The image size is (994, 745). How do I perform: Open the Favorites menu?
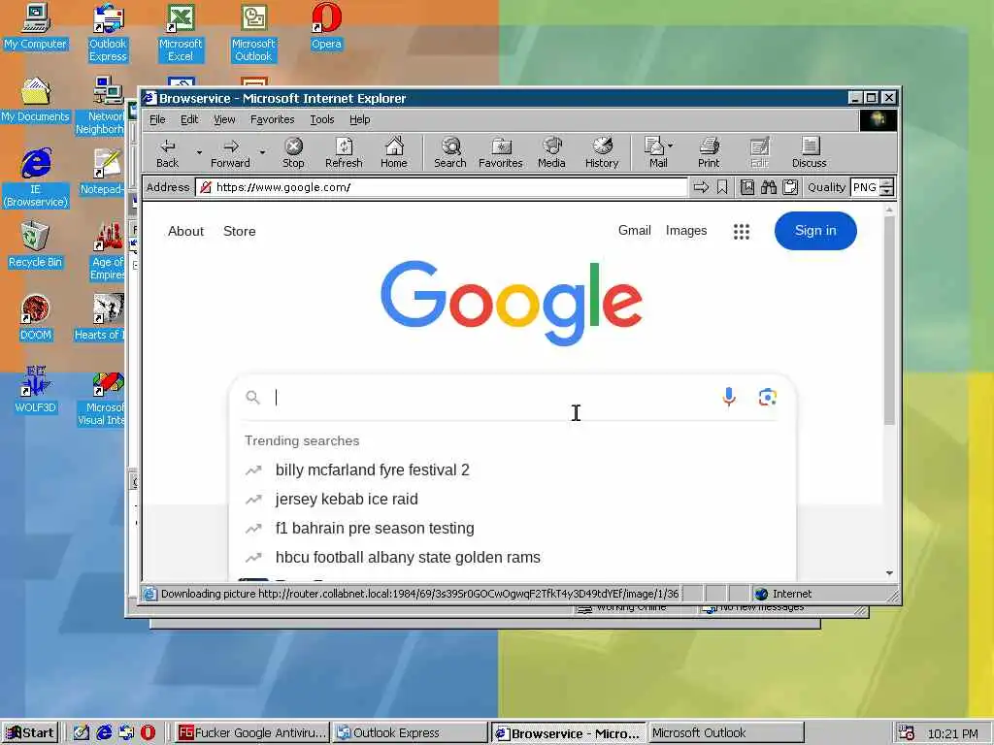coord(272,119)
